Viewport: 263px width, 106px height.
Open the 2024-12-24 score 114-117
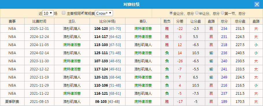(101, 36)
